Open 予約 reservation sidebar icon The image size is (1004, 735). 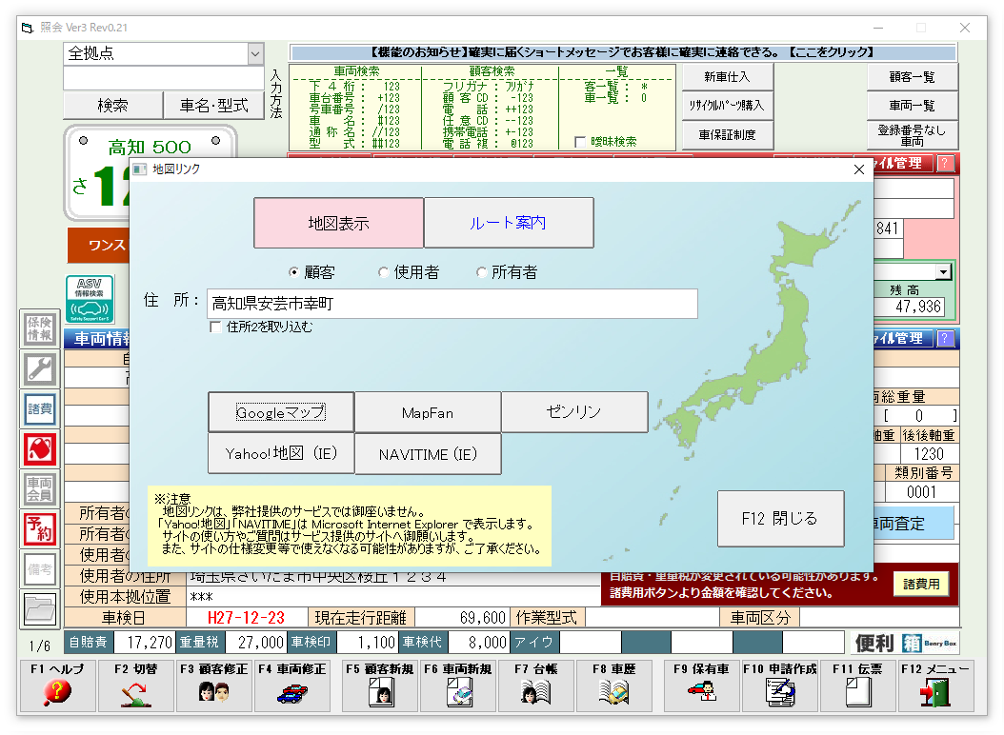click(40, 529)
